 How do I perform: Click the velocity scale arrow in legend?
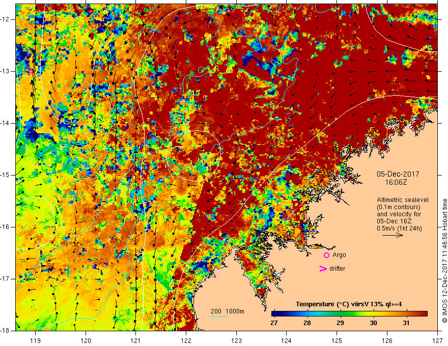point(393,235)
